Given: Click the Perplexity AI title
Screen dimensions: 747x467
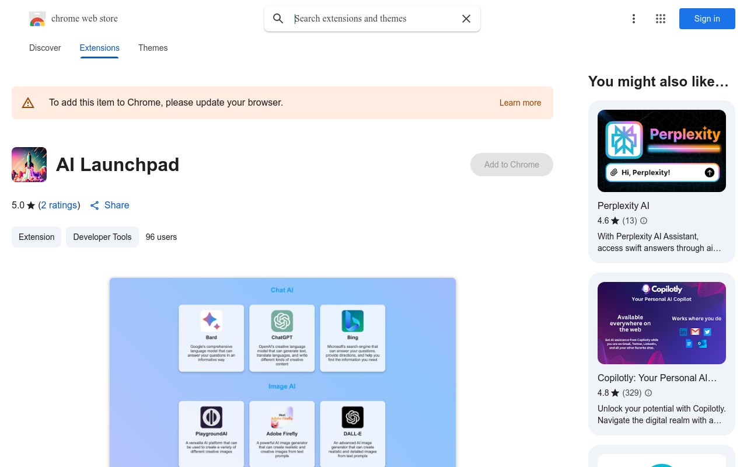Looking at the screenshot, I should 623,205.
